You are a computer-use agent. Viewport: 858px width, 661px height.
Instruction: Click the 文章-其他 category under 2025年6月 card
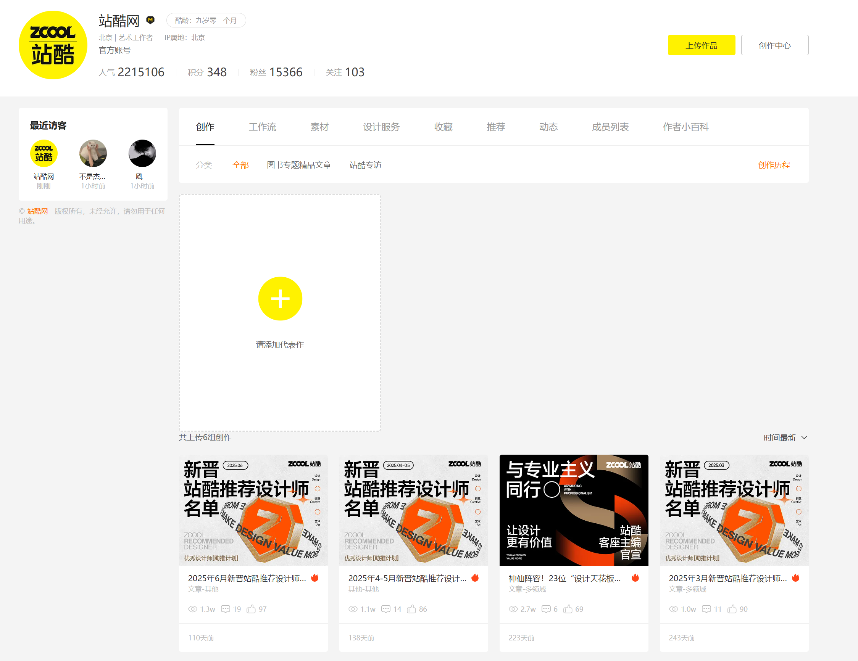(x=203, y=589)
